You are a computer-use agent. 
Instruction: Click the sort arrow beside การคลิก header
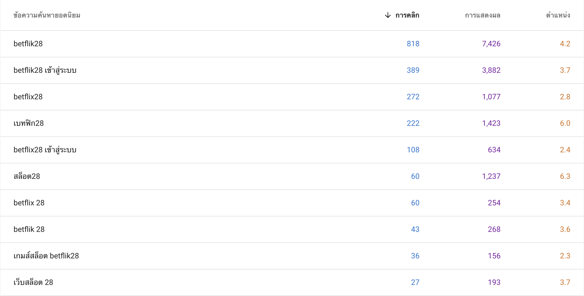(388, 15)
